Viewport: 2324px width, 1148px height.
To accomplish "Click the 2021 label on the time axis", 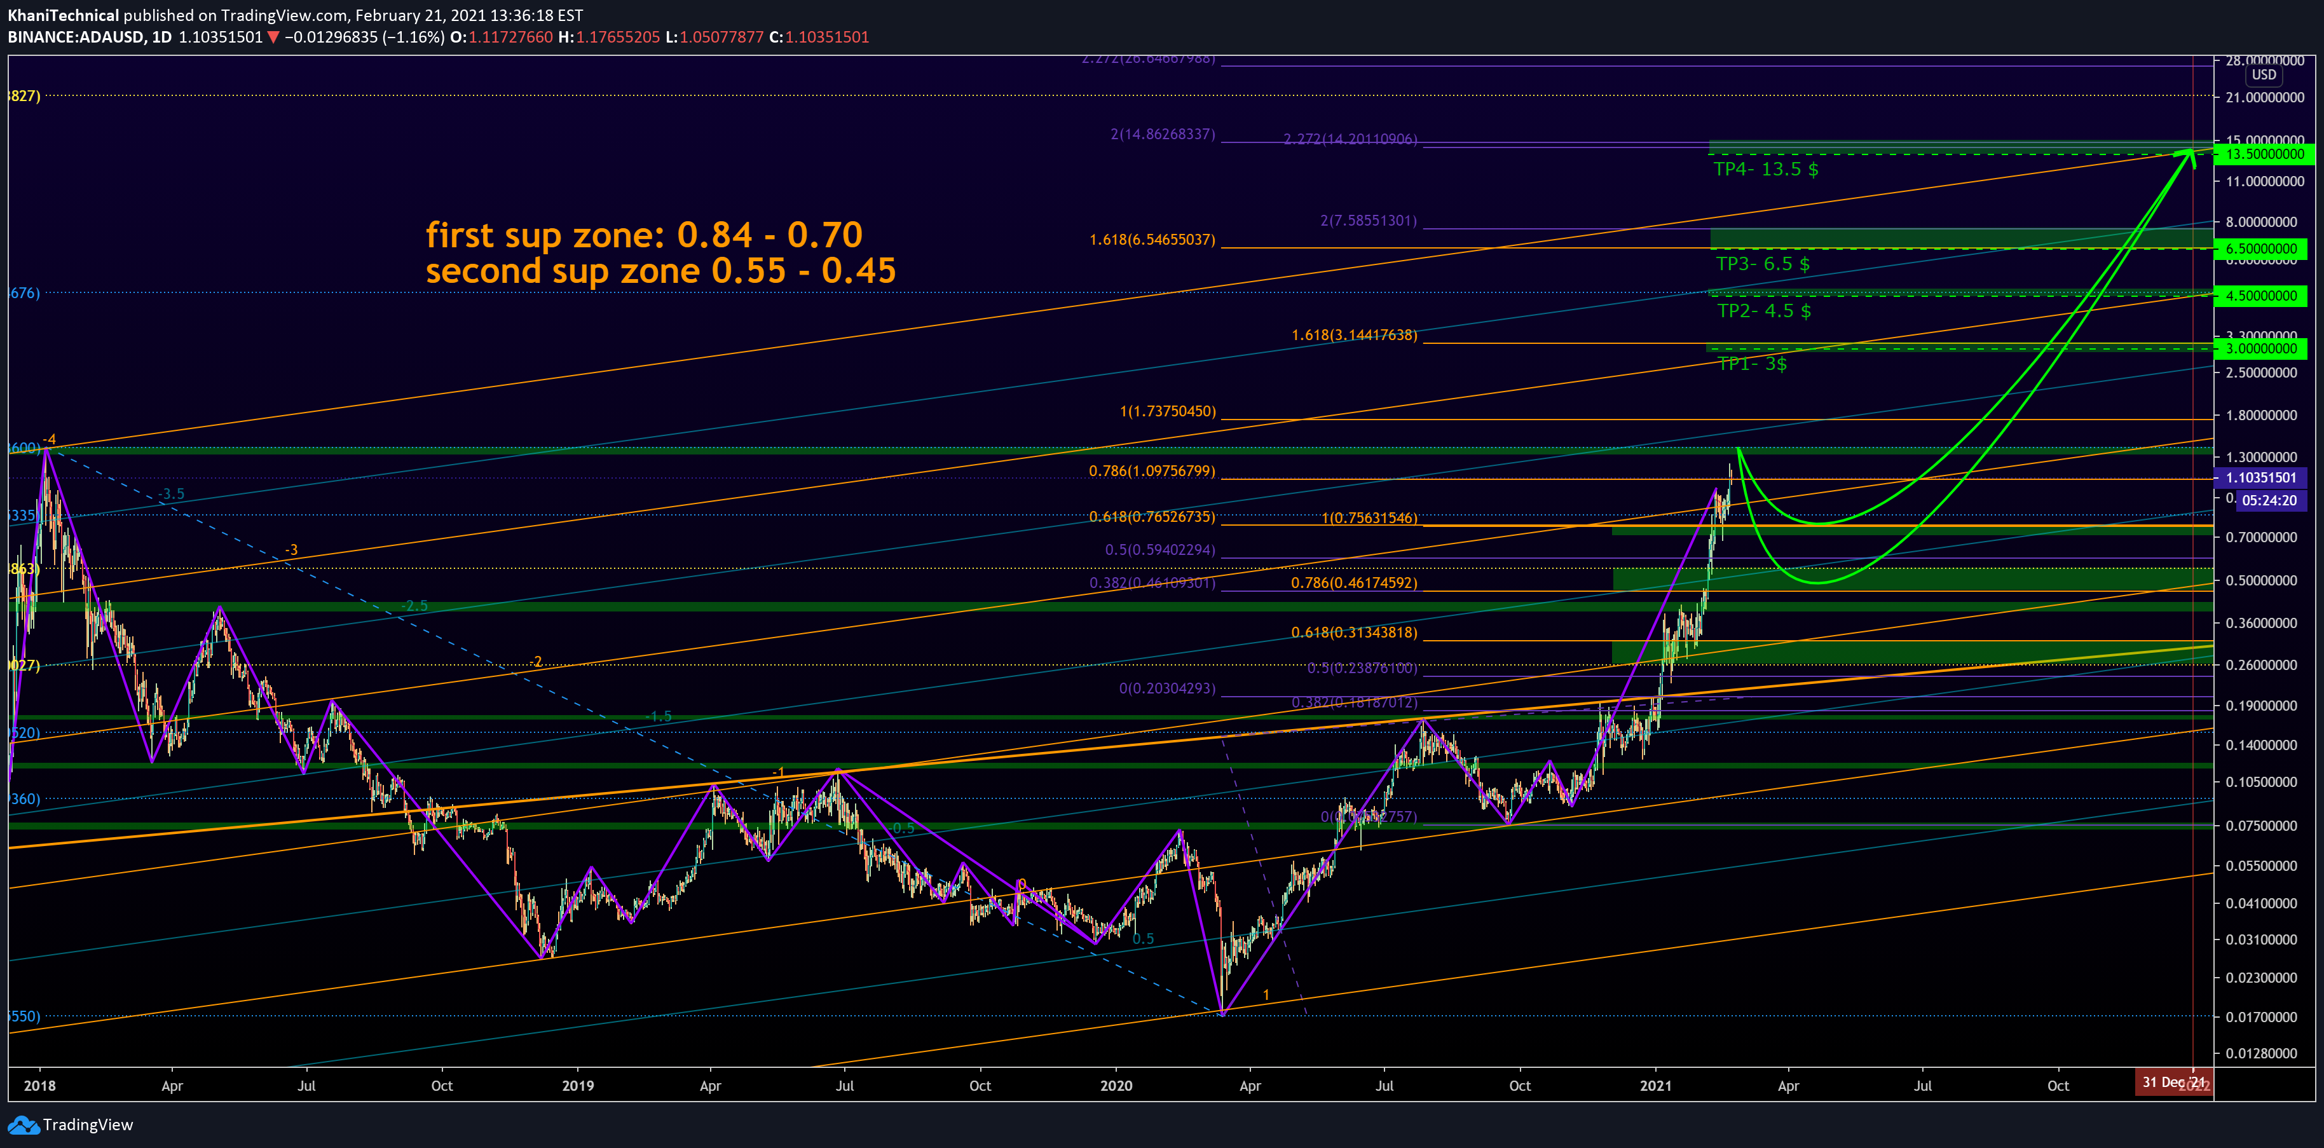I will coord(1655,1086).
